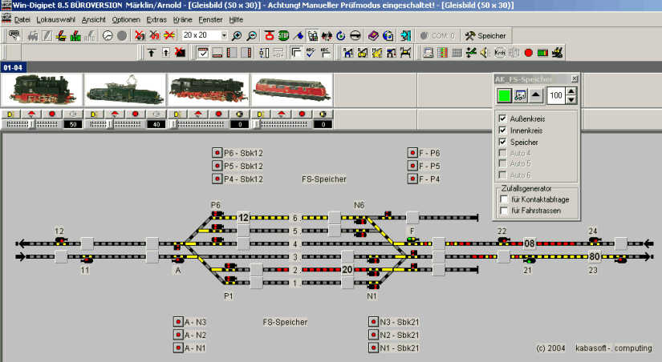The height and width of the screenshot is (362, 662).
Task: Click the speaker sound icon
Action: click(485, 54)
